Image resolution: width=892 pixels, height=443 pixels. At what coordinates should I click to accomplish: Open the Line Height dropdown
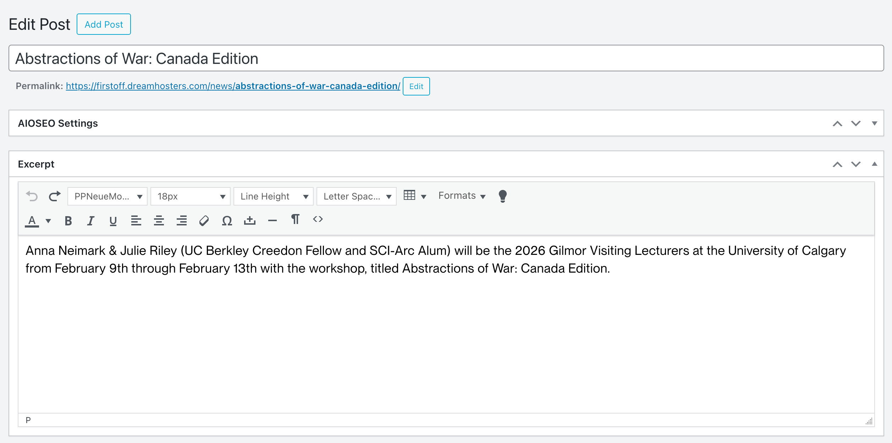[x=273, y=196]
